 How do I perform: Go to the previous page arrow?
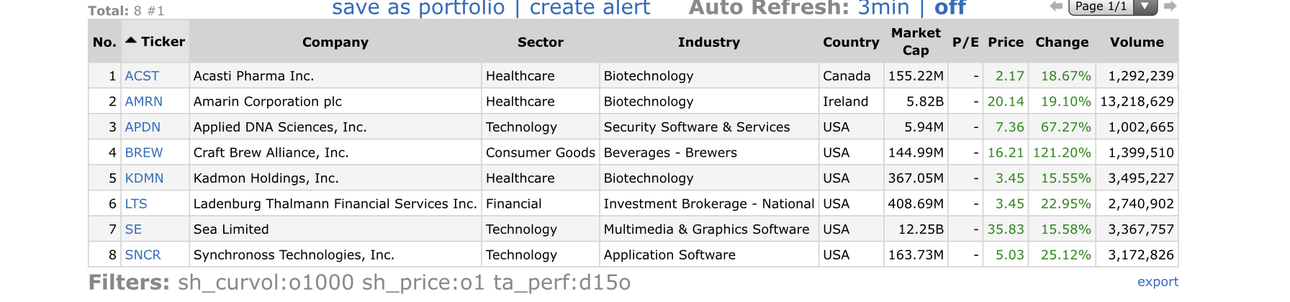click(1056, 6)
